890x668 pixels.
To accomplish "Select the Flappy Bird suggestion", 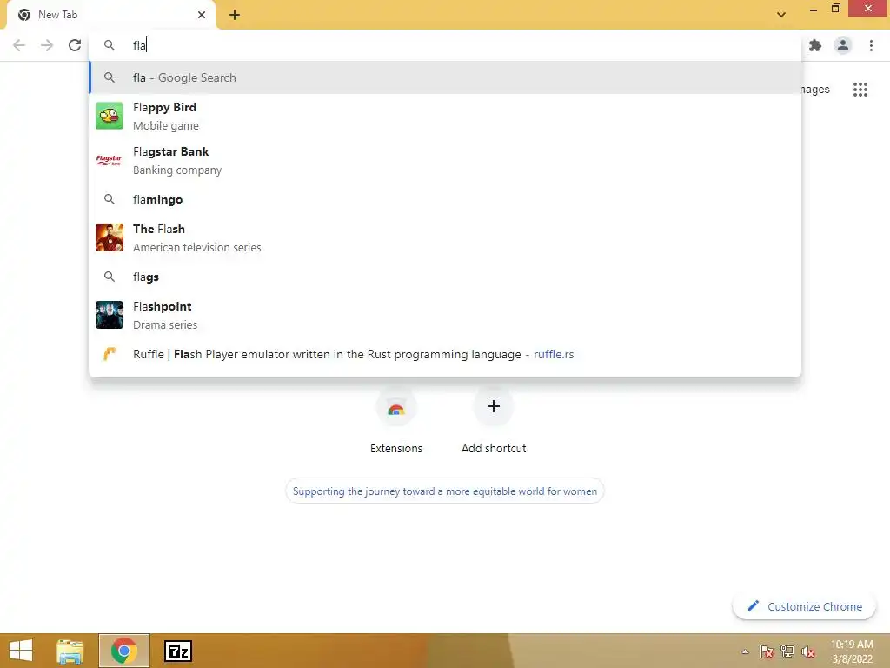I will pyautogui.click(x=445, y=116).
